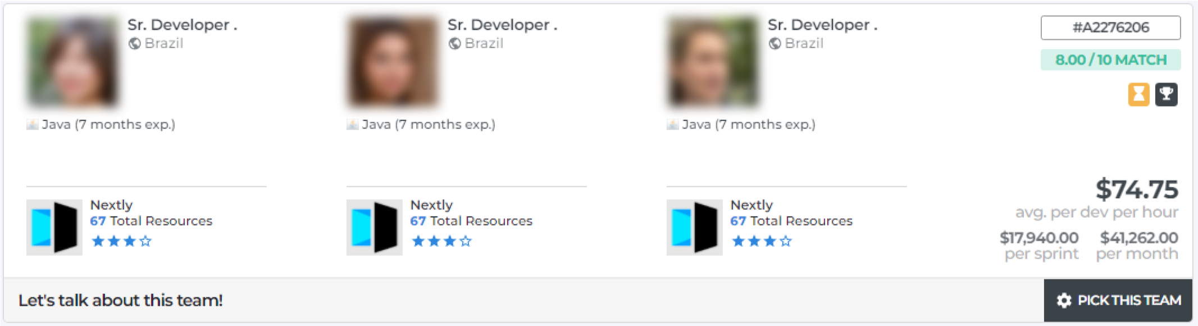This screenshot has height=326, width=1198.
Task: Click the globe icon beside first developer's Brazil
Action: [134, 43]
